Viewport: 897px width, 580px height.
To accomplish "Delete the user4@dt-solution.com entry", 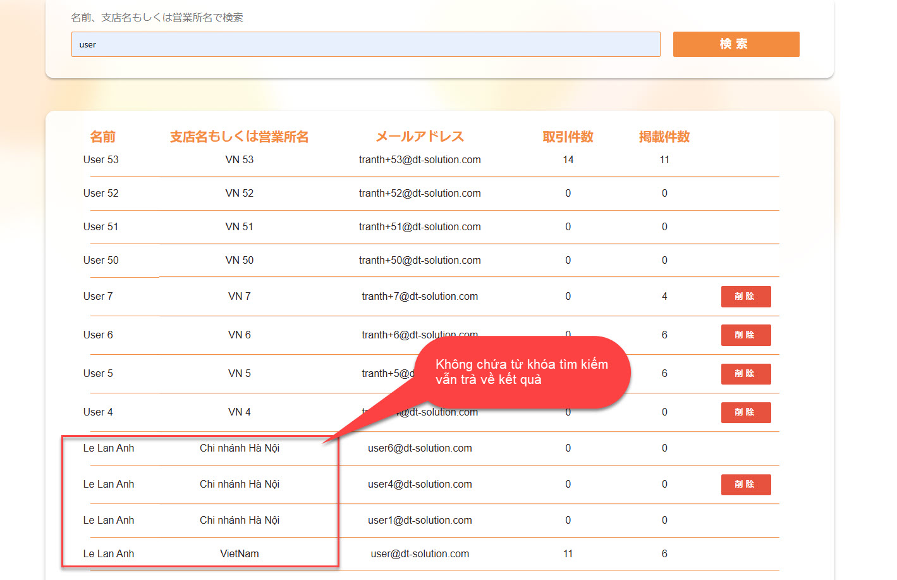I will click(745, 484).
